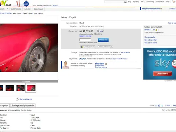Open the Contact us header link
This screenshot has height=132, width=176.
[160, 2]
